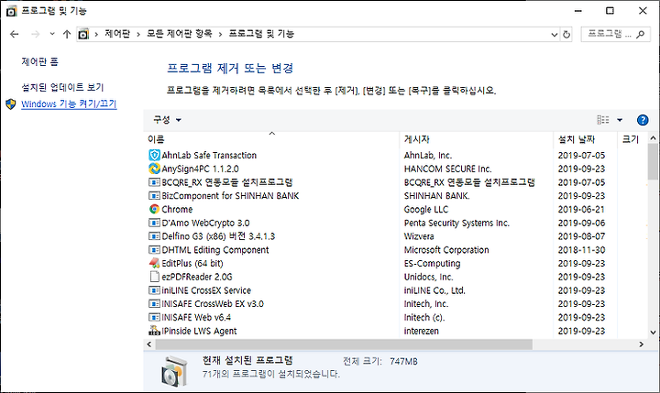Click the publisher iniLINE Co., Ltd.

tap(434, 290)
